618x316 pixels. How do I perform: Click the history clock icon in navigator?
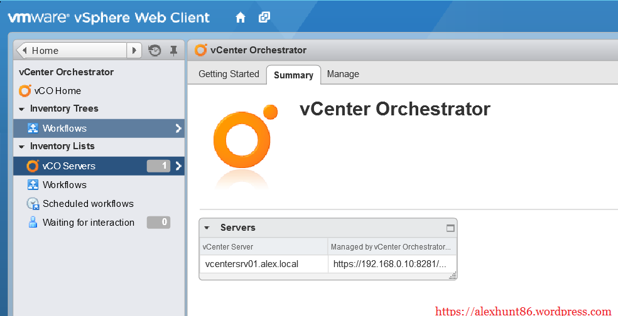(x=154, y=51)
